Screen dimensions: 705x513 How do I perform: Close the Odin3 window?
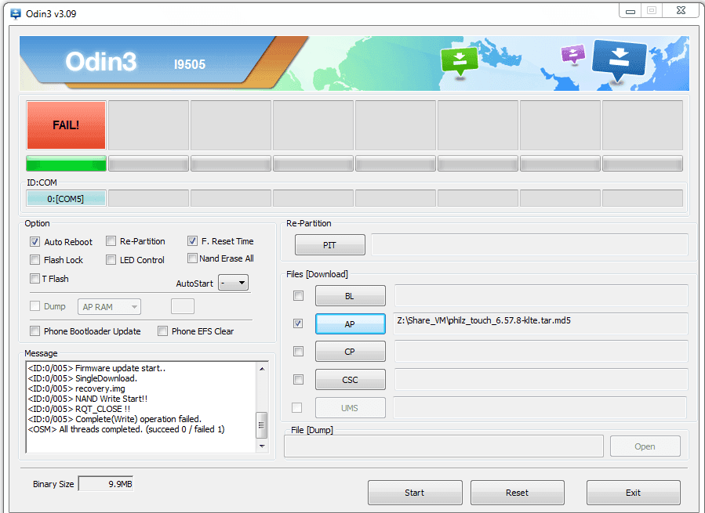click(x=681, y=11)
